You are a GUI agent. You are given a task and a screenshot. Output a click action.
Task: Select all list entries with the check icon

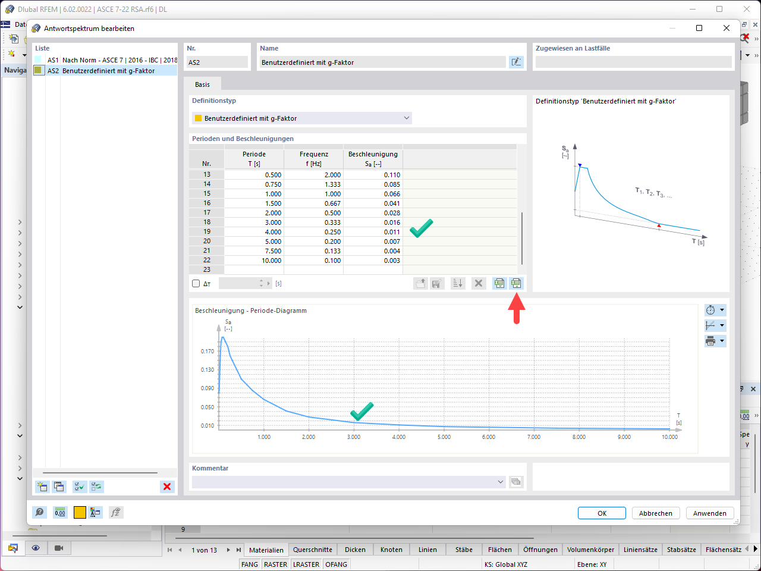pos(80,487)
